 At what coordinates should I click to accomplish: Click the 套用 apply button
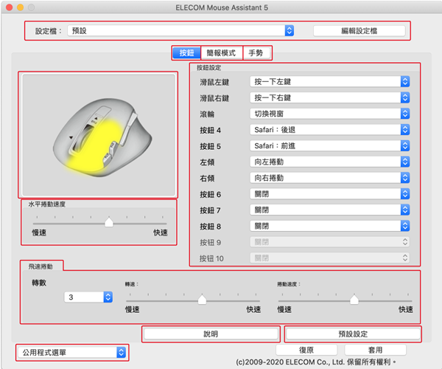click(x=375, y=350)
